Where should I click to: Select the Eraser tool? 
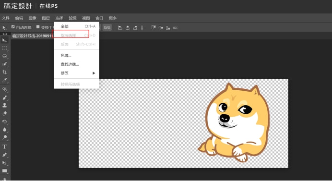point(4,113)
